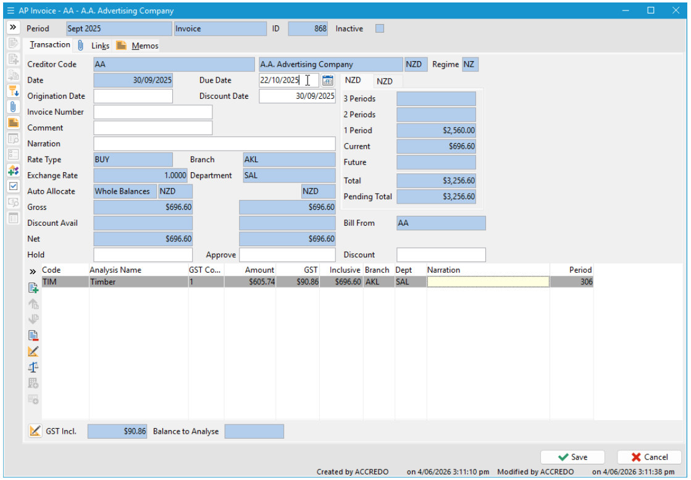Click the Approve input field

[287, 255]
